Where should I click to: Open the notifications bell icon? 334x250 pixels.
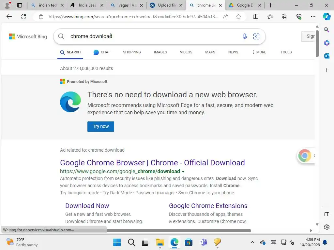pos(325,242)
